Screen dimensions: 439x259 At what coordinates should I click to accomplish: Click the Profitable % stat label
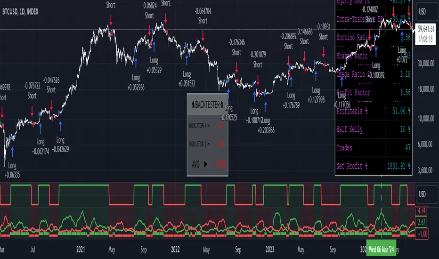(x=352, y=111)
